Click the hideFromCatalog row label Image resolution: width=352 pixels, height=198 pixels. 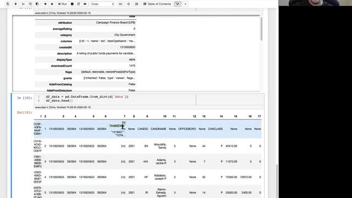[61, 84]
